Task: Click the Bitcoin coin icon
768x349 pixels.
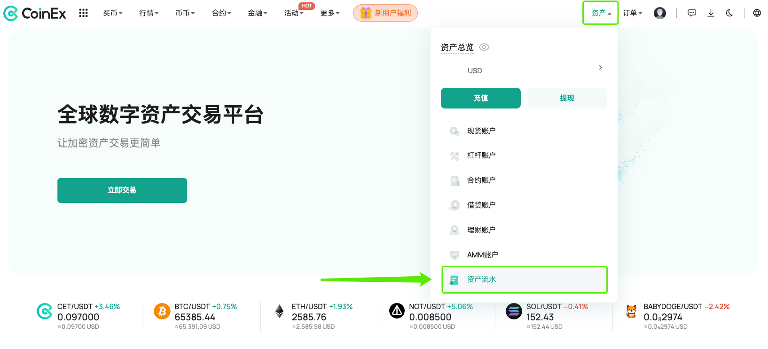Action: click(x=162, y=311)
